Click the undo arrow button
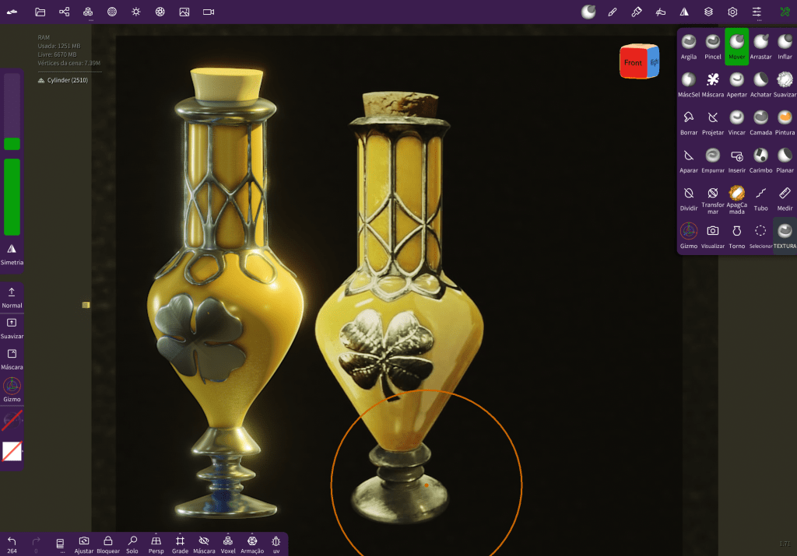 12,541
